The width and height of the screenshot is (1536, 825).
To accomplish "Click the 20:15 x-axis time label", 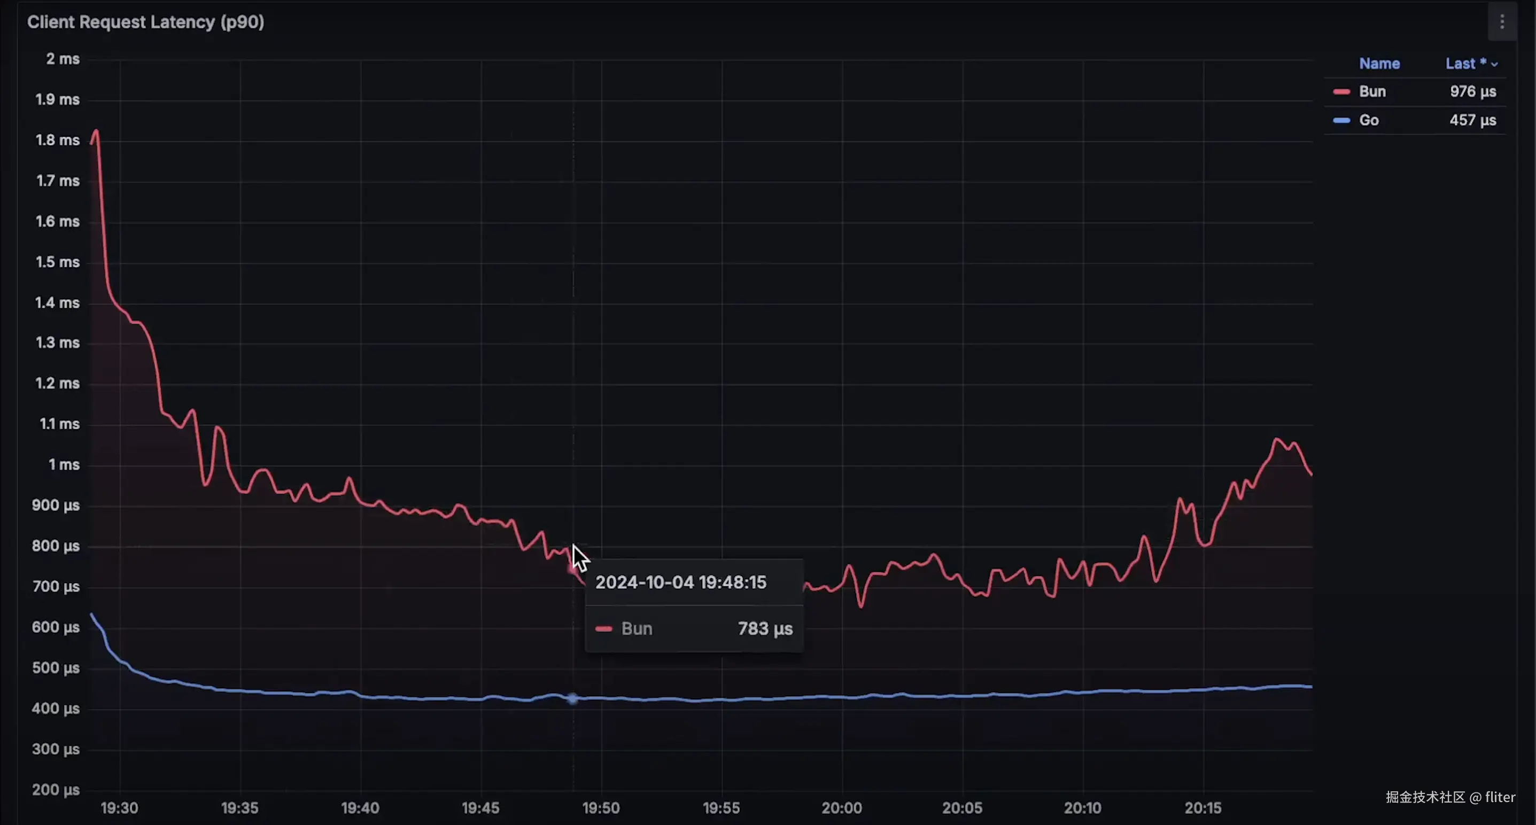I will point(1202,807).
